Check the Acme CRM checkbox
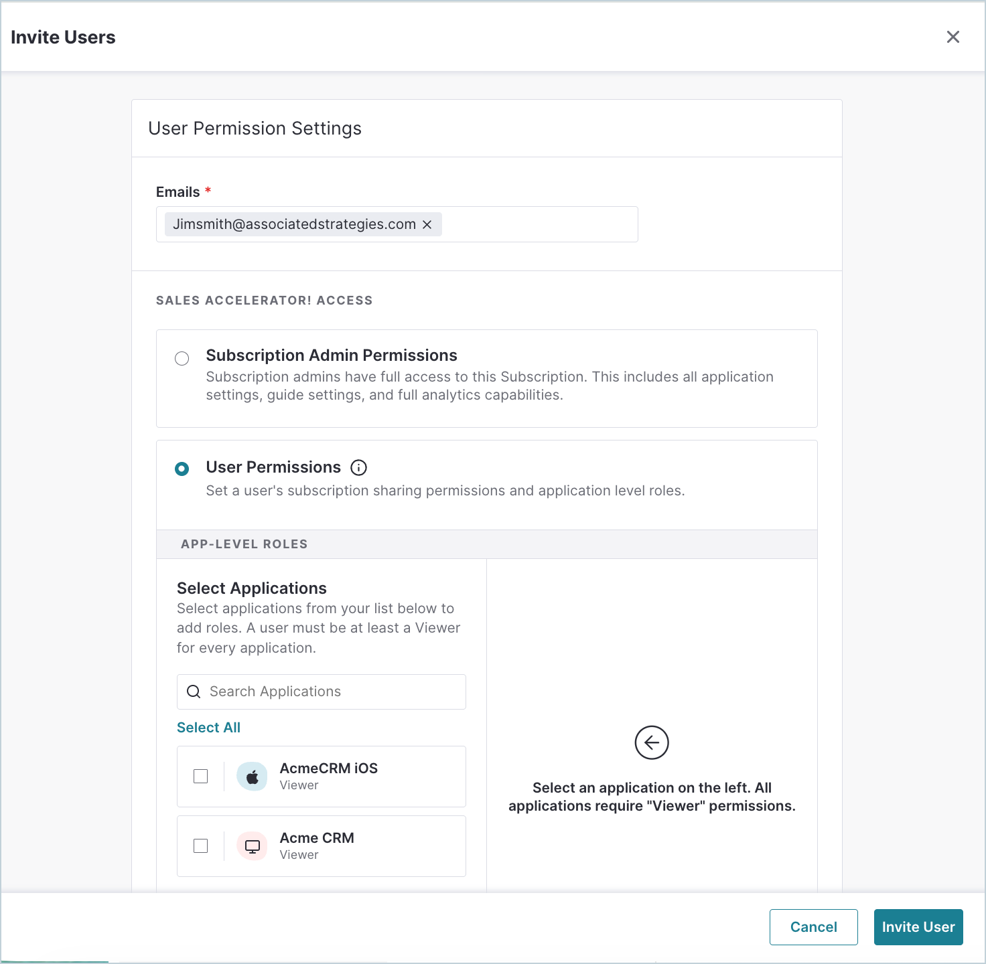The image size is (986, 964). pos(200,846)
